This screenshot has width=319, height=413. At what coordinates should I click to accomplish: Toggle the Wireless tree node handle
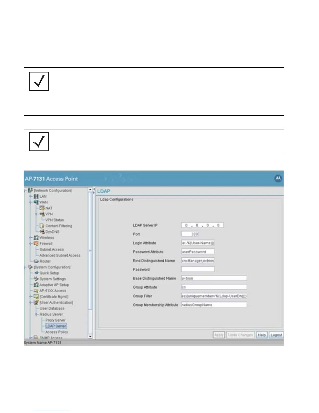tap(31, 238)
